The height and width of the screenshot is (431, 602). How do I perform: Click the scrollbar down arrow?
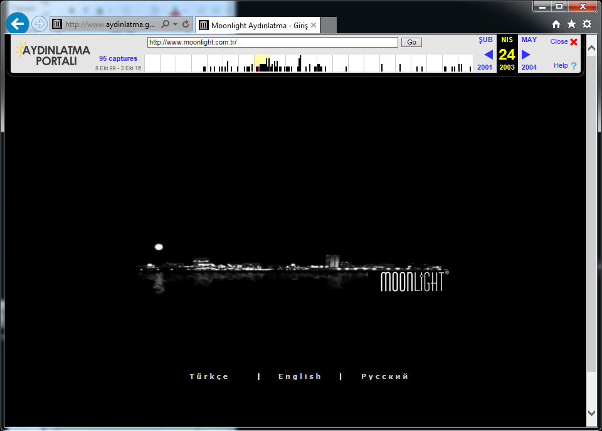(x=591, y=413)
